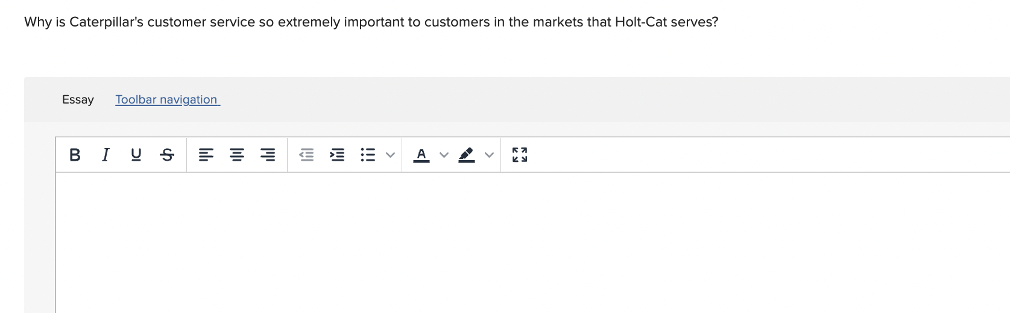Align text to the left
The height and width of the screenshot is (313, 1010).
[x=206, y=155]
